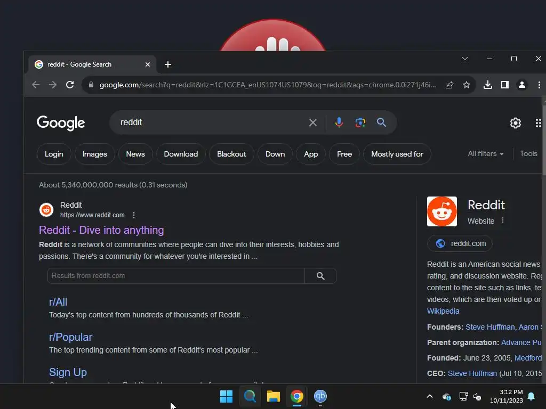
Task: Select the News filter chip
Action: [x=135, y=154]
